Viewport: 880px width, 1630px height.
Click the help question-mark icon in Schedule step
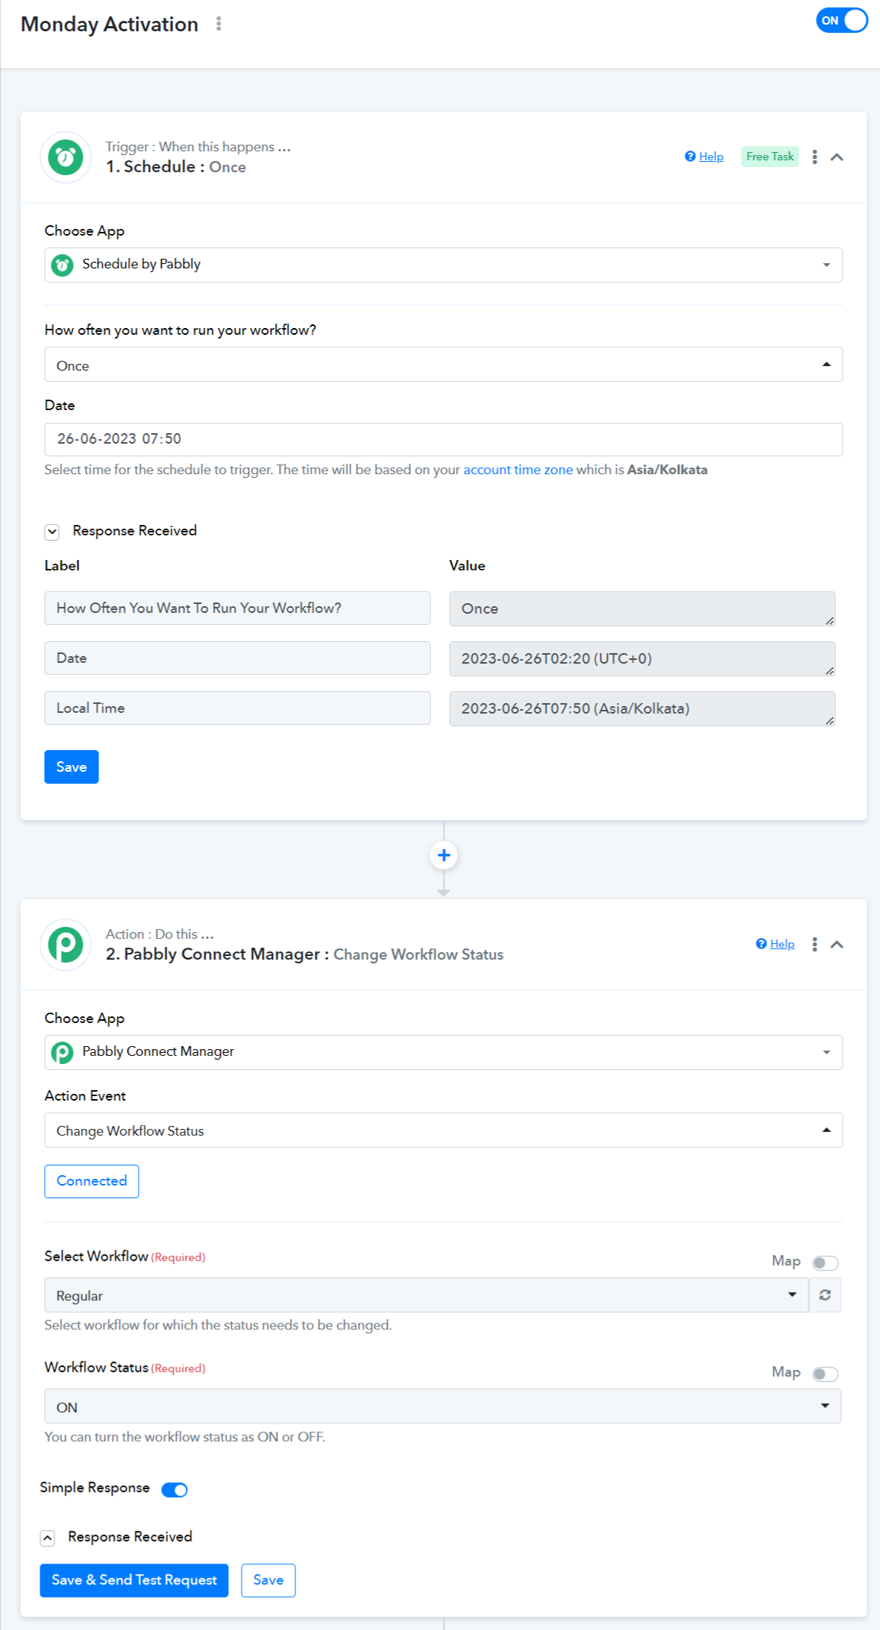click(x=691, y=157)
